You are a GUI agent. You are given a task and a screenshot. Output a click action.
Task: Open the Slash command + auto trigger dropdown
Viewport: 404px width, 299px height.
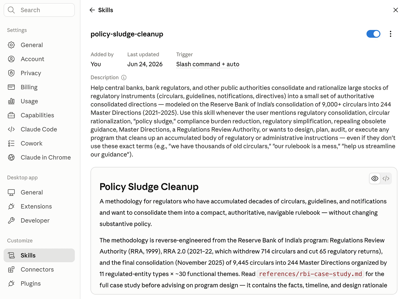point(208,64)
